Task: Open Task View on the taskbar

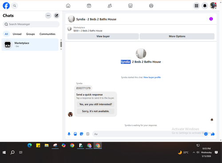Action: [x=21, y=152]
